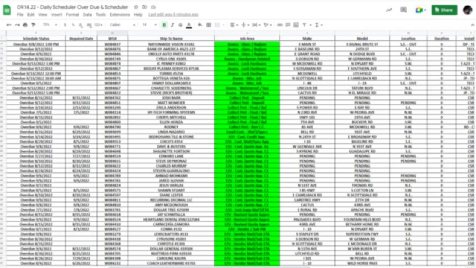Open the Google account avatar
Screen dimensions: 476x268
pyautogui.click(x=467, y=10)
